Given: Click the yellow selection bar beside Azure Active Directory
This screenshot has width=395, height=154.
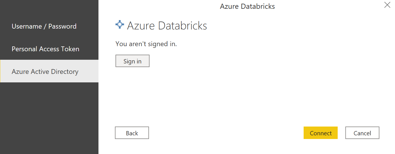Looking at the screenshot, I should pyautogui.click(x=1, y=71).
